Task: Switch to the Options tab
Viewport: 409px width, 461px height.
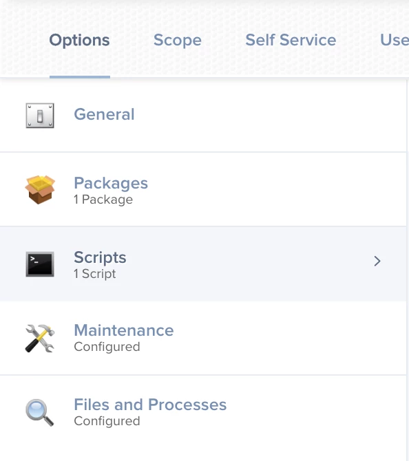Action: [x=79, y=40]
